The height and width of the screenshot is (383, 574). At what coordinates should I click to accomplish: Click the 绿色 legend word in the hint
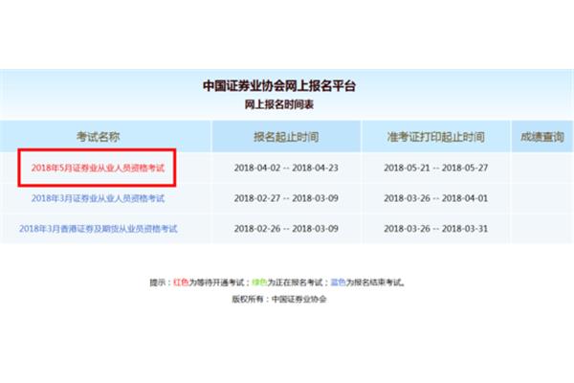click(259, 282)
